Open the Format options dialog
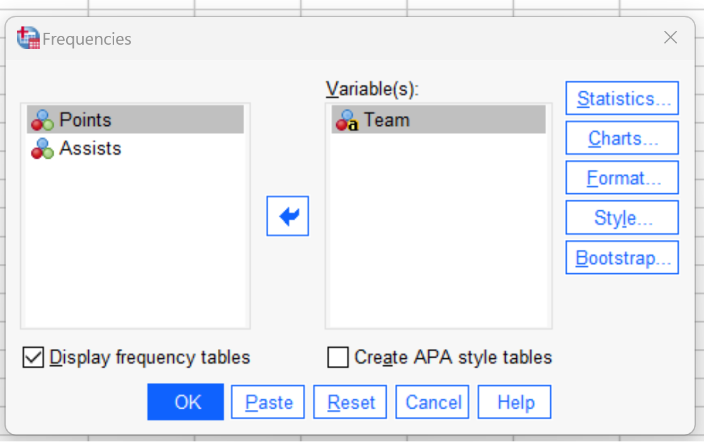The height and width of the screenshot is (442, 704). pyautogui.click(x=622, y=178)
